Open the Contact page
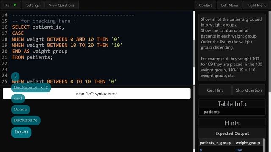Screen dimensions: 271x152 [205, 5]
